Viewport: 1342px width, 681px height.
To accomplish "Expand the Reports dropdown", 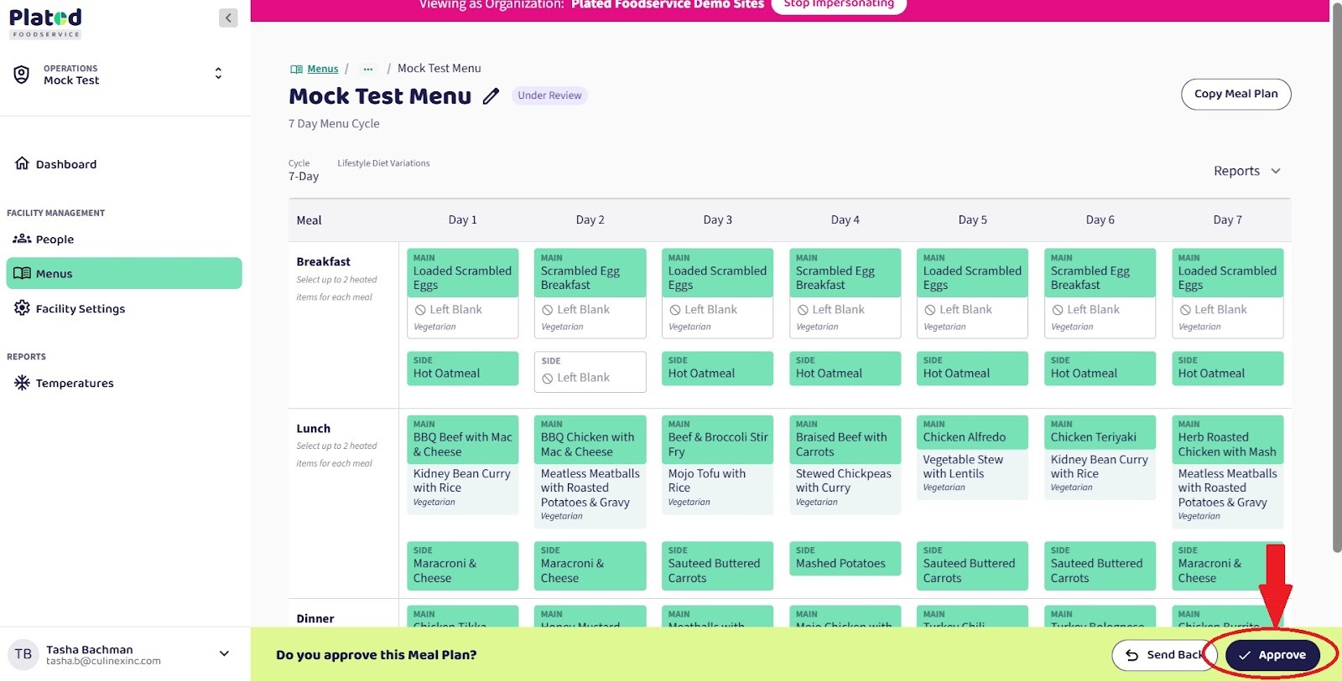I will point(1246,171).
